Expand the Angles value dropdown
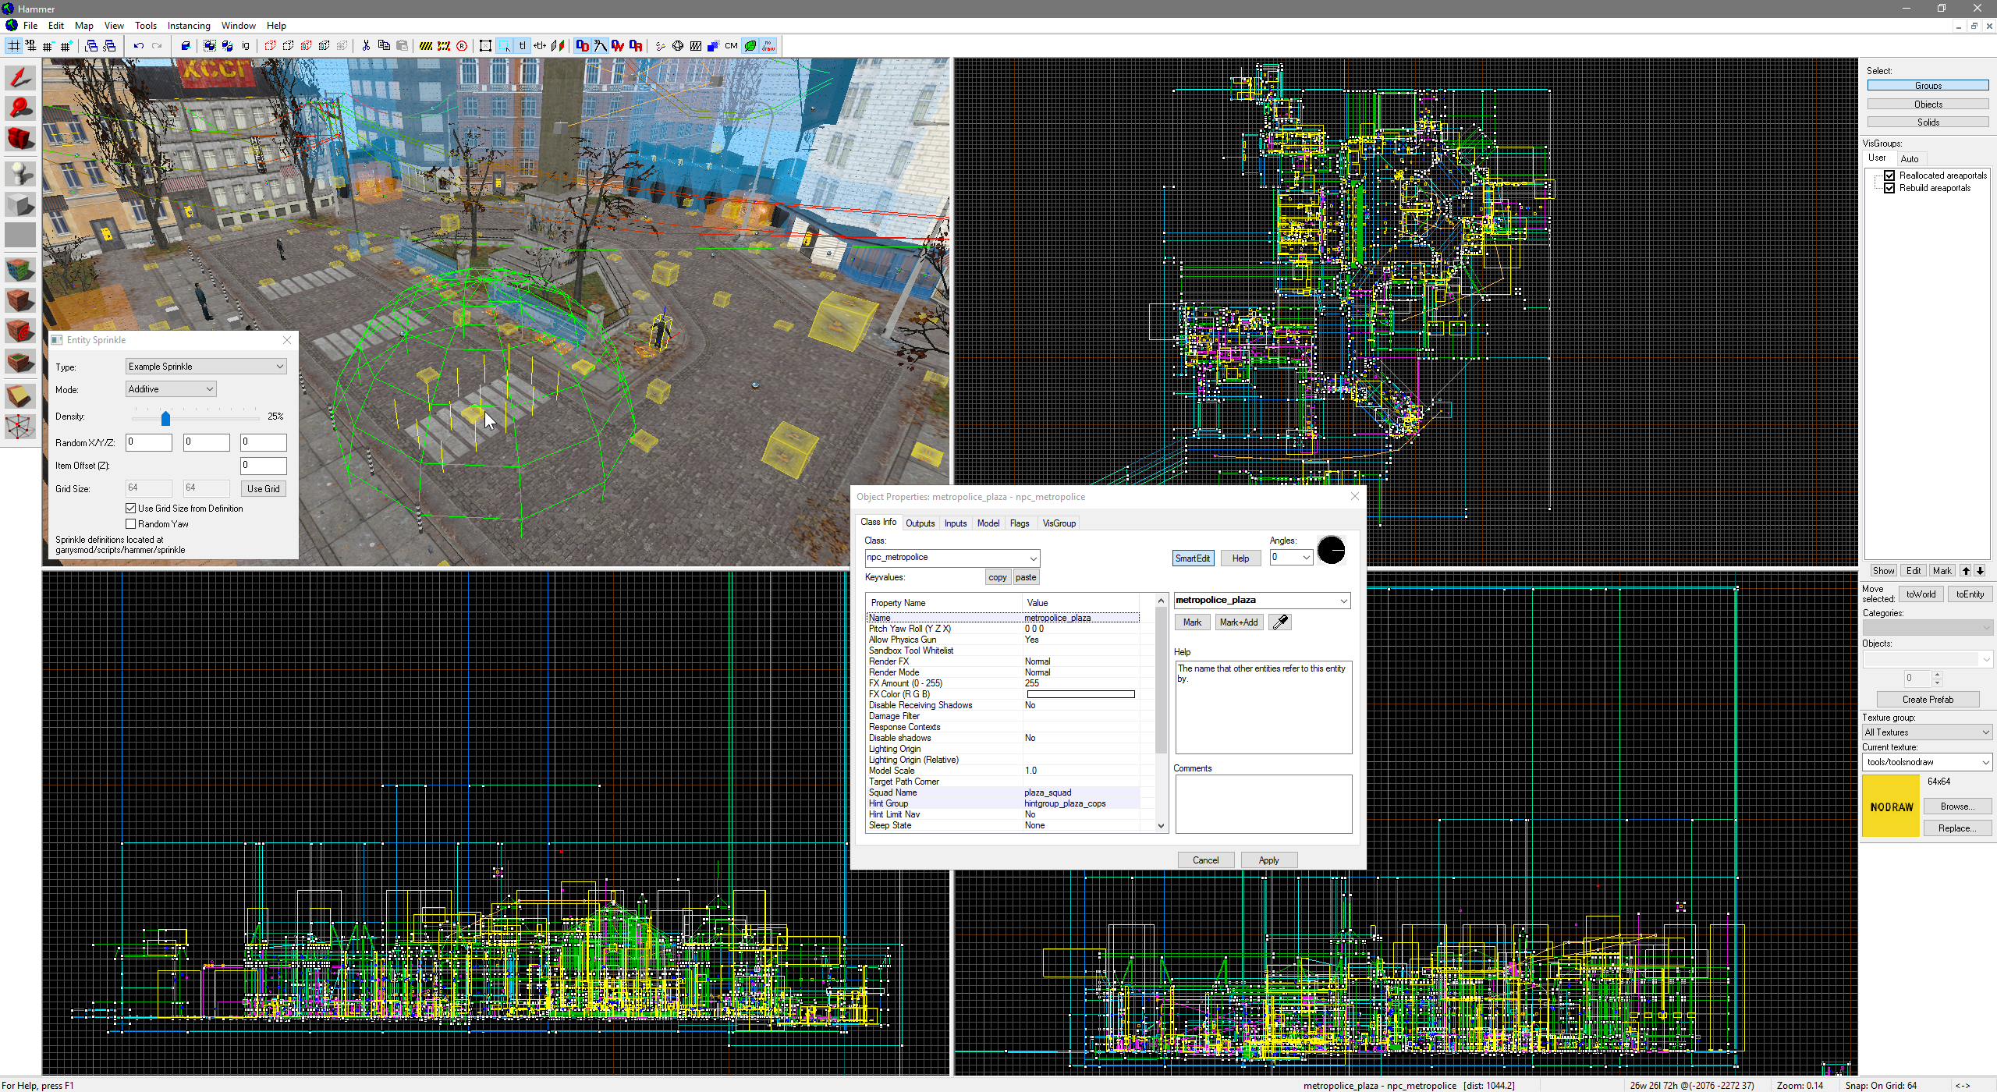 coord(1302,558)
